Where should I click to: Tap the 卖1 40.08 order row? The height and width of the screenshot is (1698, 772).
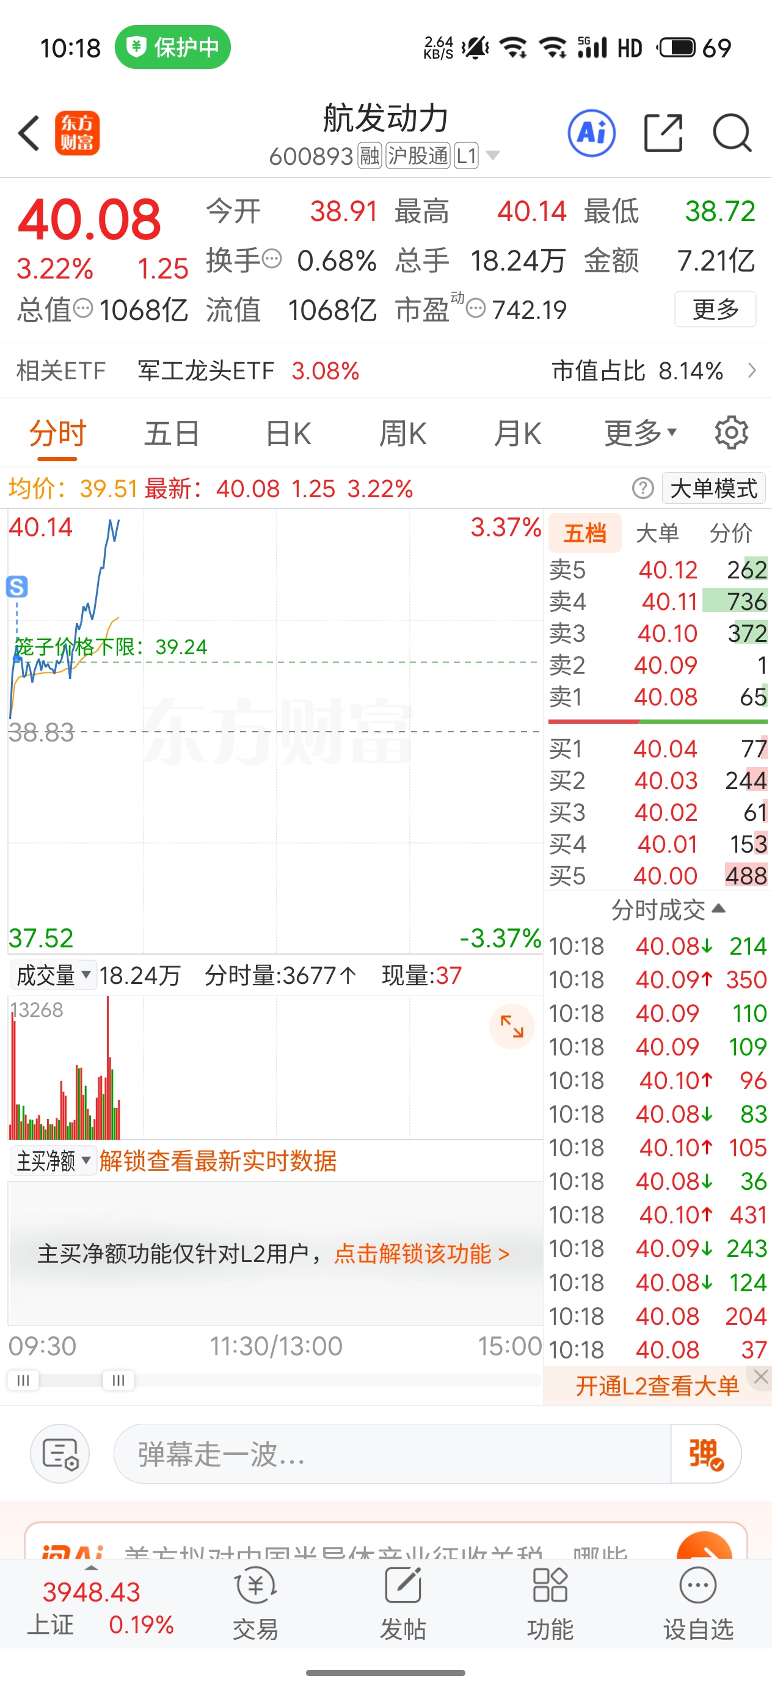tap(658, 697)
